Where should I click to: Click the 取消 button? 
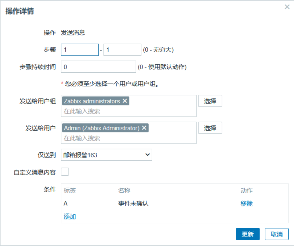point(277,234)
